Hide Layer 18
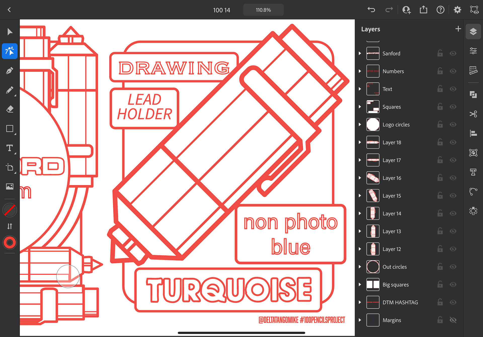 pyautogui.click(x=453, y=142)
